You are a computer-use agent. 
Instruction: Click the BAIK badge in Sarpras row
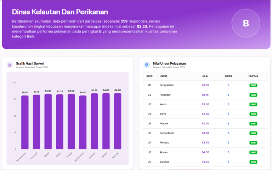coord(253,162)
